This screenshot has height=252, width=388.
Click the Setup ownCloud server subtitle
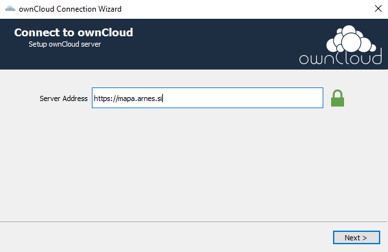pos(65,44)
